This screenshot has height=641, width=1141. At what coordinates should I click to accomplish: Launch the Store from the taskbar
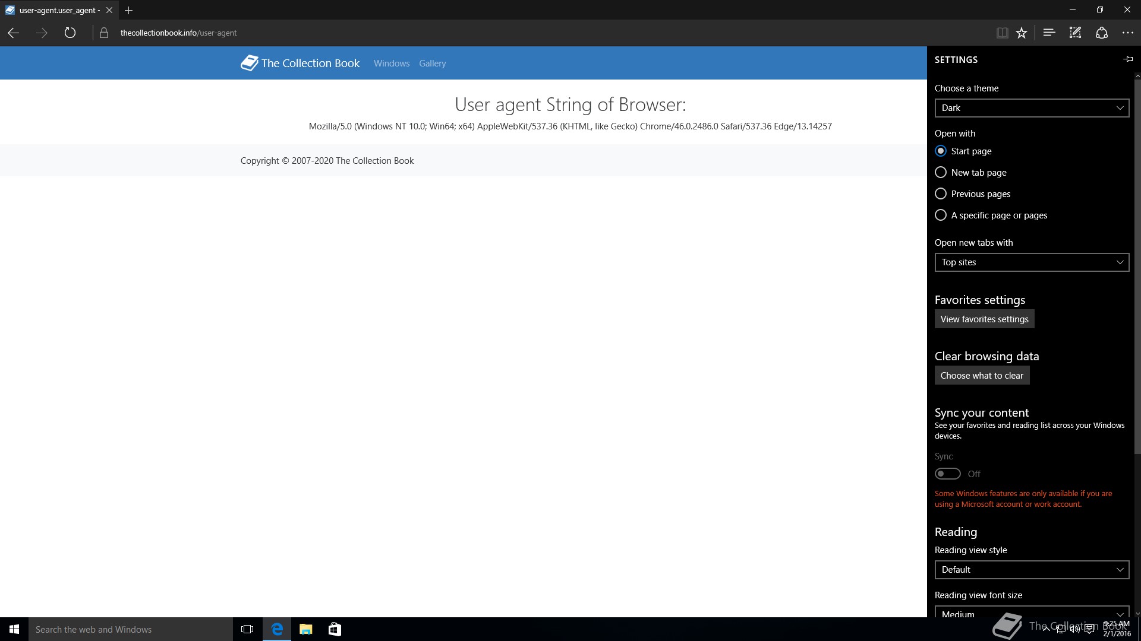335,629
